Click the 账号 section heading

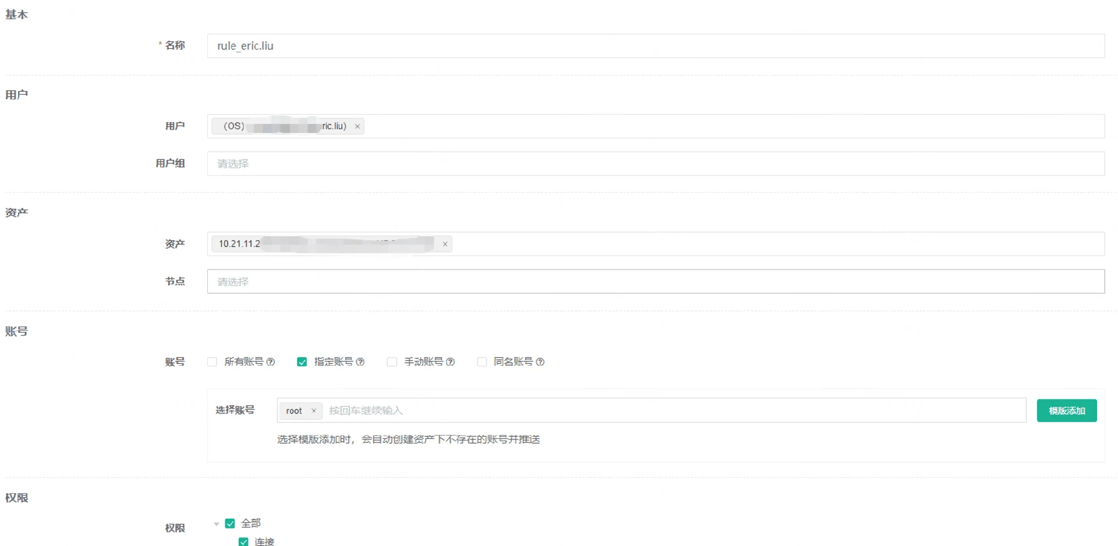coord(17,331)
